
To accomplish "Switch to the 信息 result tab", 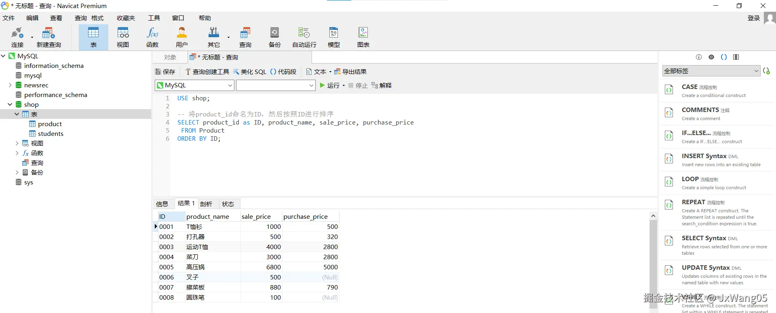I will (162, 204).
